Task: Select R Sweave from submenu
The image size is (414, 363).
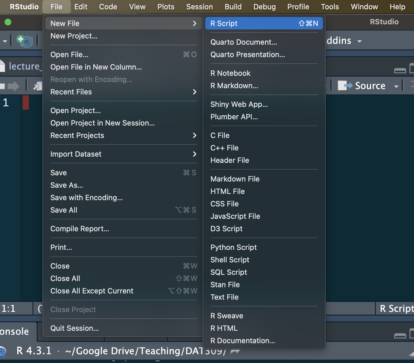Action: click(264, 316)
